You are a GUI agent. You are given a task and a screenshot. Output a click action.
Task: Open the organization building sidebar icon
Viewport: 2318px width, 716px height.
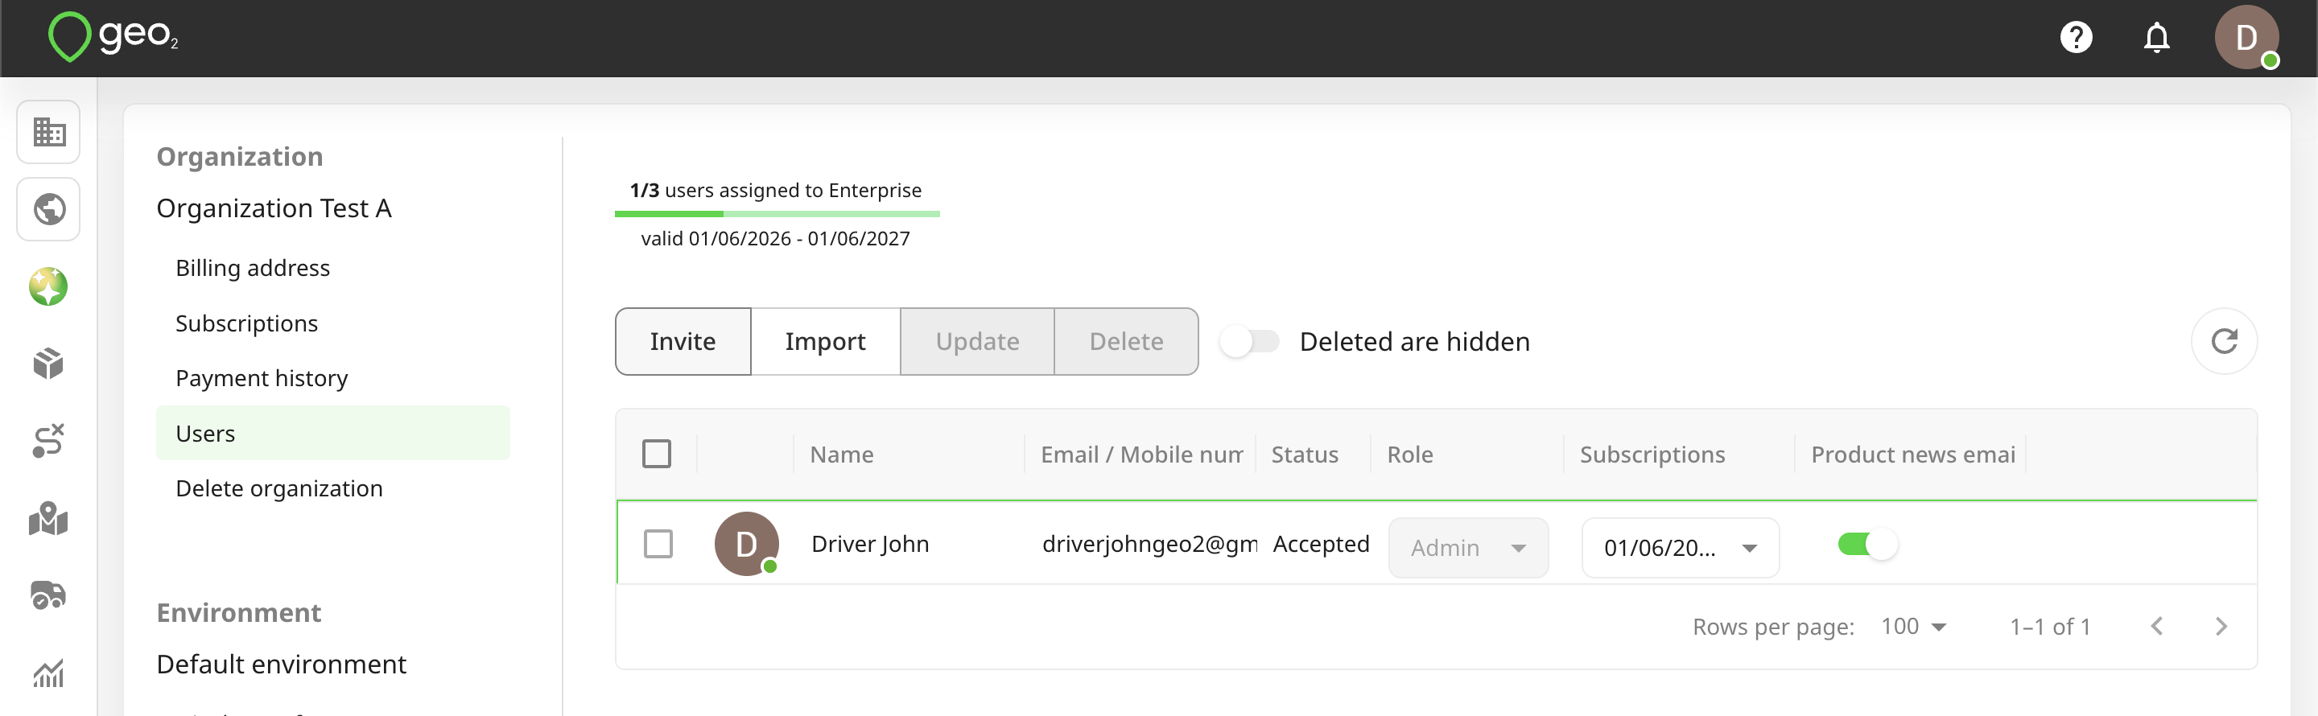coord(48,132)
